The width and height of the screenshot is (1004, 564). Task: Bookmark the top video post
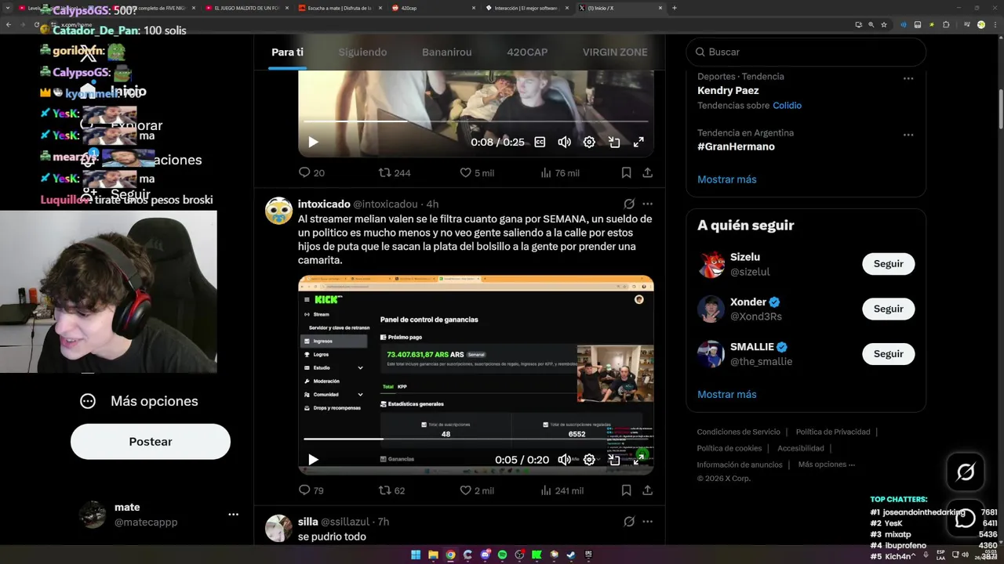626,173
